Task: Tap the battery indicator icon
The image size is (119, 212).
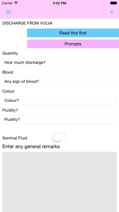Action: pos(114,3)
